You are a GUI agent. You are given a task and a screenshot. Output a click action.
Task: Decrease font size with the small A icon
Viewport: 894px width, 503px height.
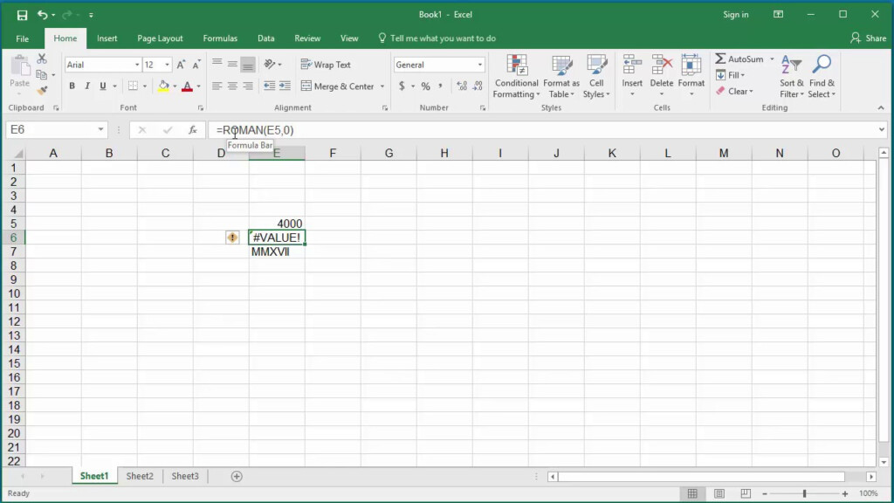[x=196, y=65]
